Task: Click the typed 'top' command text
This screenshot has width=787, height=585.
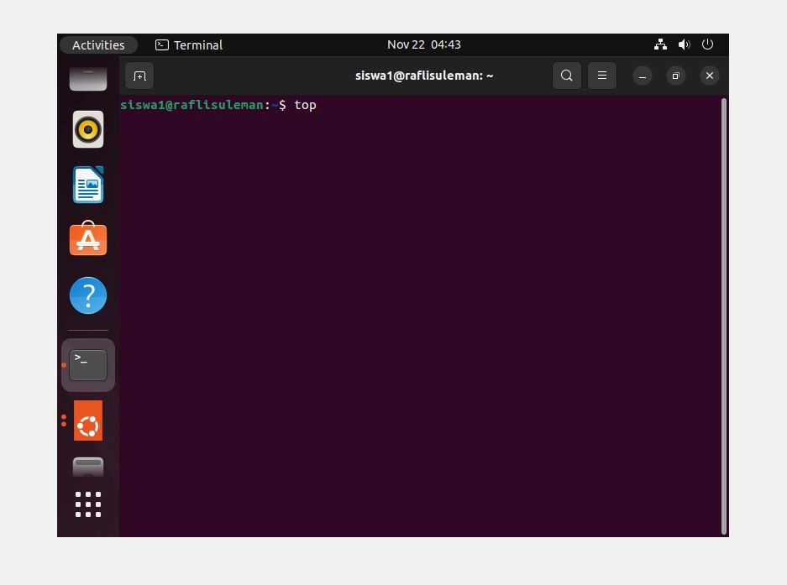Action: tap(305, 106)
